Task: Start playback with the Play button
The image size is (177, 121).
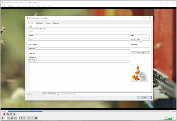Action: [3, 118]
